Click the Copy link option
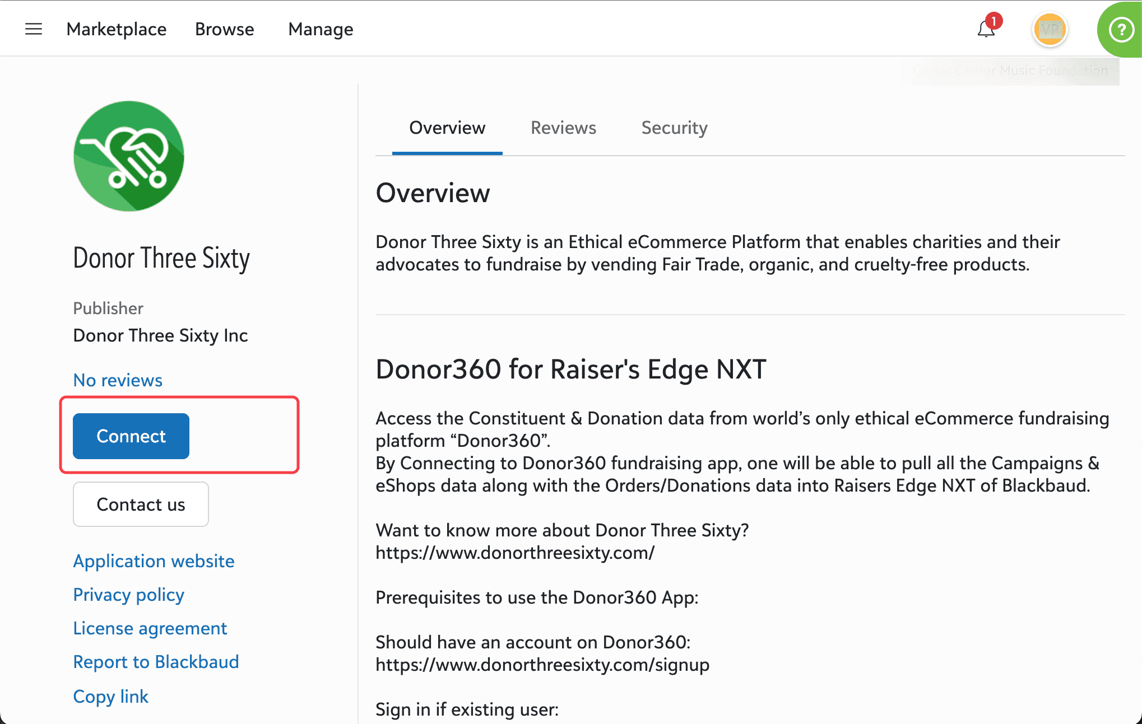1142x724 pixels. [x=110, y=697]
